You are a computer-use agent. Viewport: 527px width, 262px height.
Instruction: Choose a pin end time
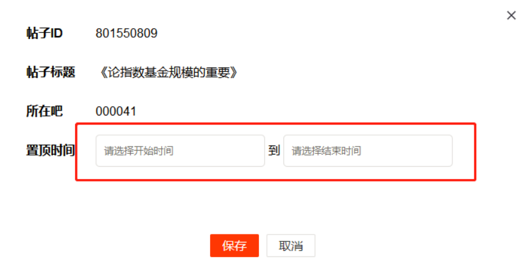click(x=368, y=151)
